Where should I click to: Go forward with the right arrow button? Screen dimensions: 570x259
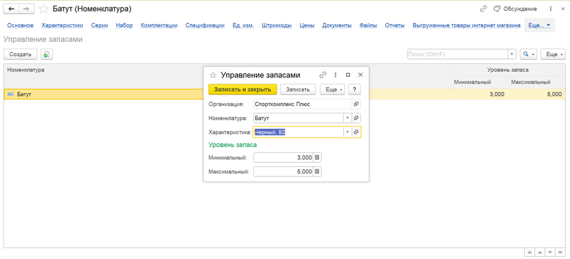[x=27, y=9]
